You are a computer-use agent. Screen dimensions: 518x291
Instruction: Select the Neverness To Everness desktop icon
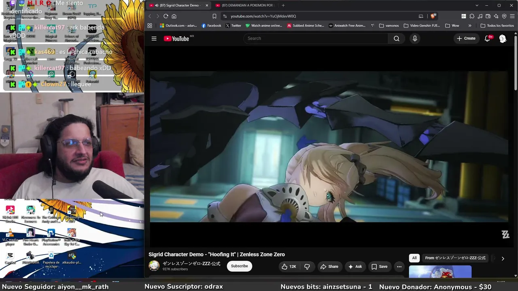coord(30,214)
